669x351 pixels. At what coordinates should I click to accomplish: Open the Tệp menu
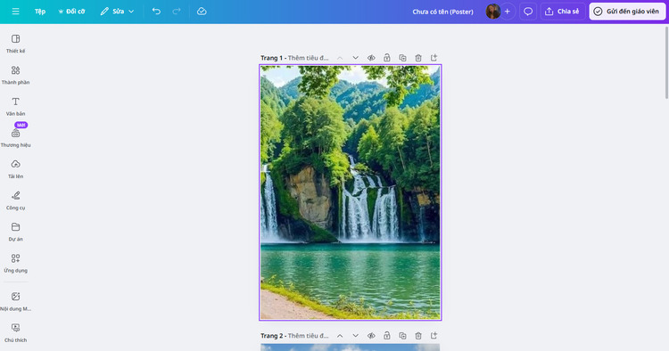coord(40,12)
